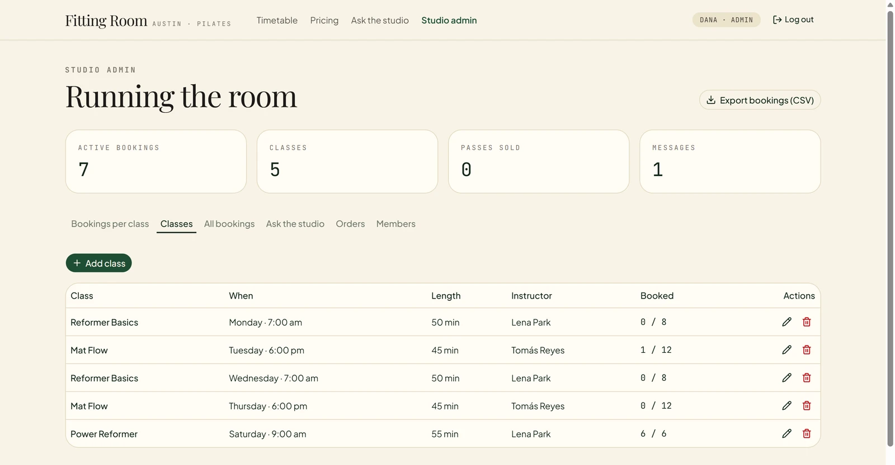This screenshot has height=465, width=895.
Task: Go to the Pricing page
Action: 324,20
